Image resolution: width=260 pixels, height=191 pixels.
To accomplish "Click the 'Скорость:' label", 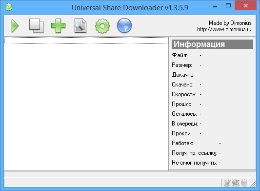I will 184,94.
